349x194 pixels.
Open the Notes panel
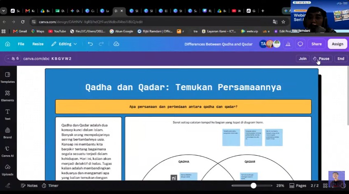click(29, 185)
